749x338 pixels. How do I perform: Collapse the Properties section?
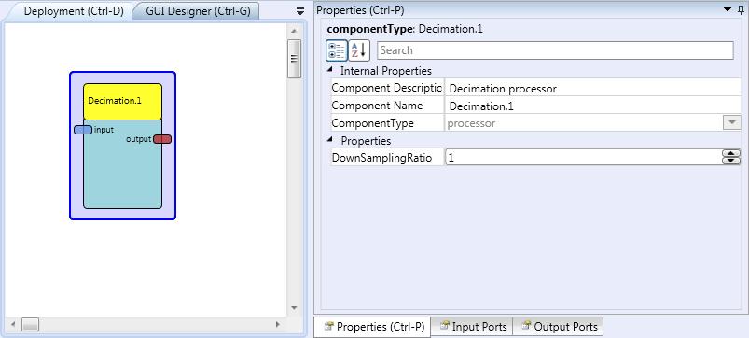tap(330, 140)
